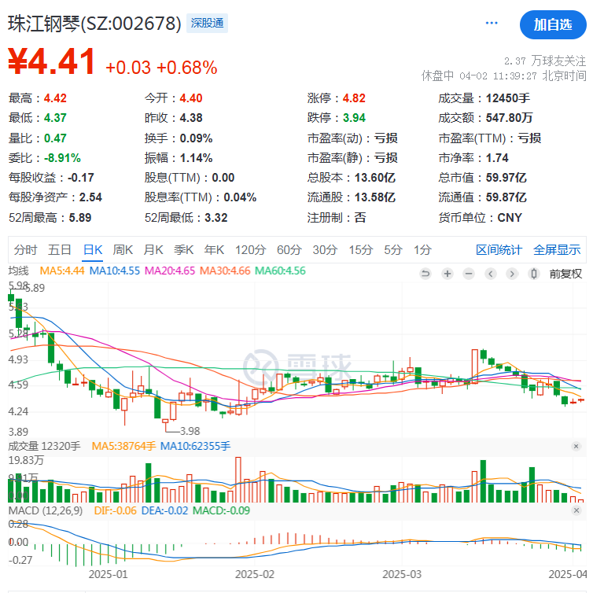The height and width of the screenshot is (593, 593).
Task: Switch to the 30分 chart tab
Action: tap(325, 250)
